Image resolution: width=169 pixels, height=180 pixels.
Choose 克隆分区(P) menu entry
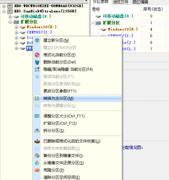click(77, 170)
